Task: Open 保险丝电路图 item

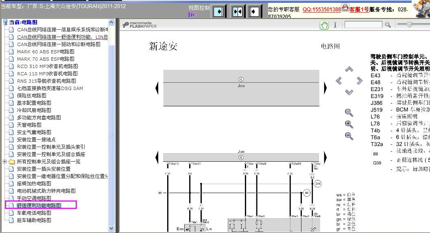Action: 32,95
